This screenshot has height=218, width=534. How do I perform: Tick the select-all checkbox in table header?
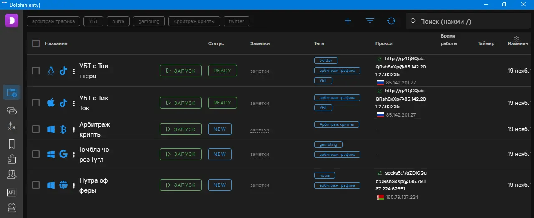pyautogui.click(x=36, y=43)
